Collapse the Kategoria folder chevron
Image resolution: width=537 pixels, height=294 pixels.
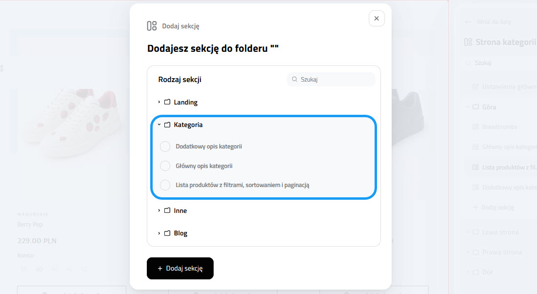coord(159,125)
